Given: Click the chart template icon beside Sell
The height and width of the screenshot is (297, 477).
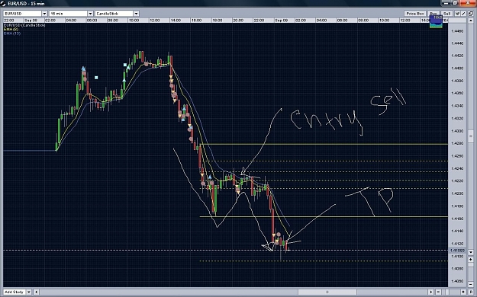Looking at the screenshot, I should [457, 14].
